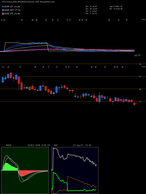The height and width of the screenshot is (194, 146).
Task: Click the 'Pre H: 14.88' value
Action: 91,9
